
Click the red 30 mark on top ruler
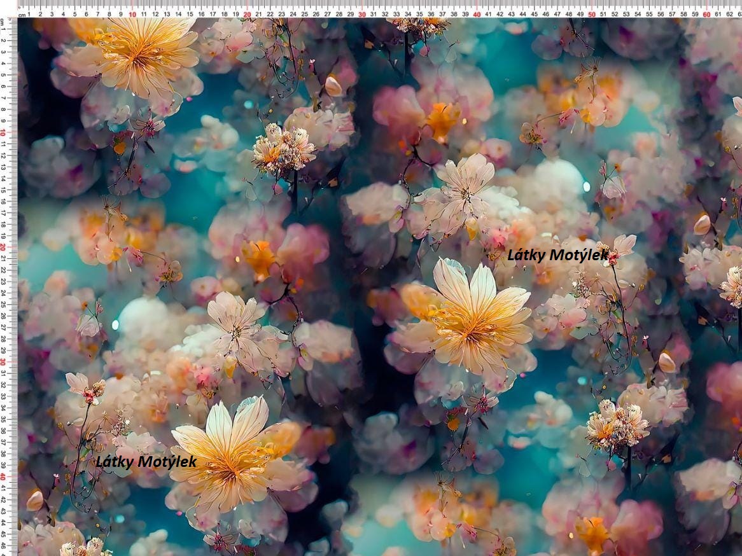pos(362,15)
